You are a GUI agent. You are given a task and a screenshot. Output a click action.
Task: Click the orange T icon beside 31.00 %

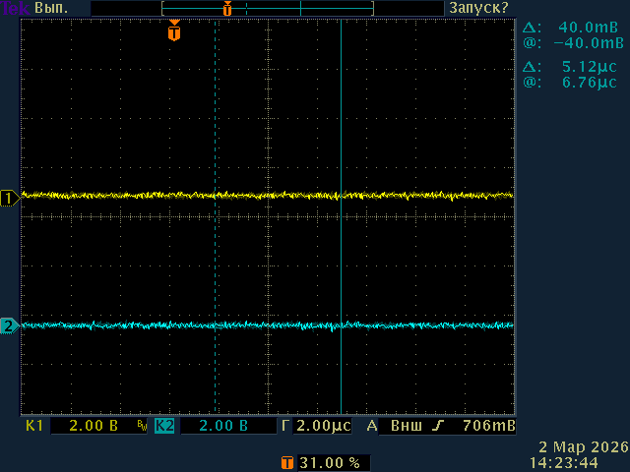tap(286, 461)
